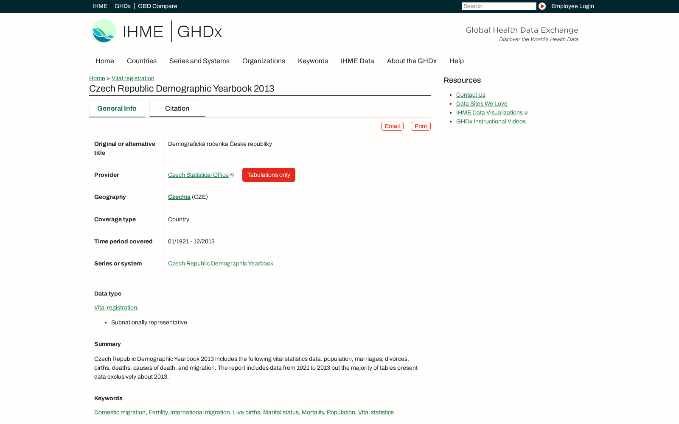Open International migration keyword

click(200, 413)
